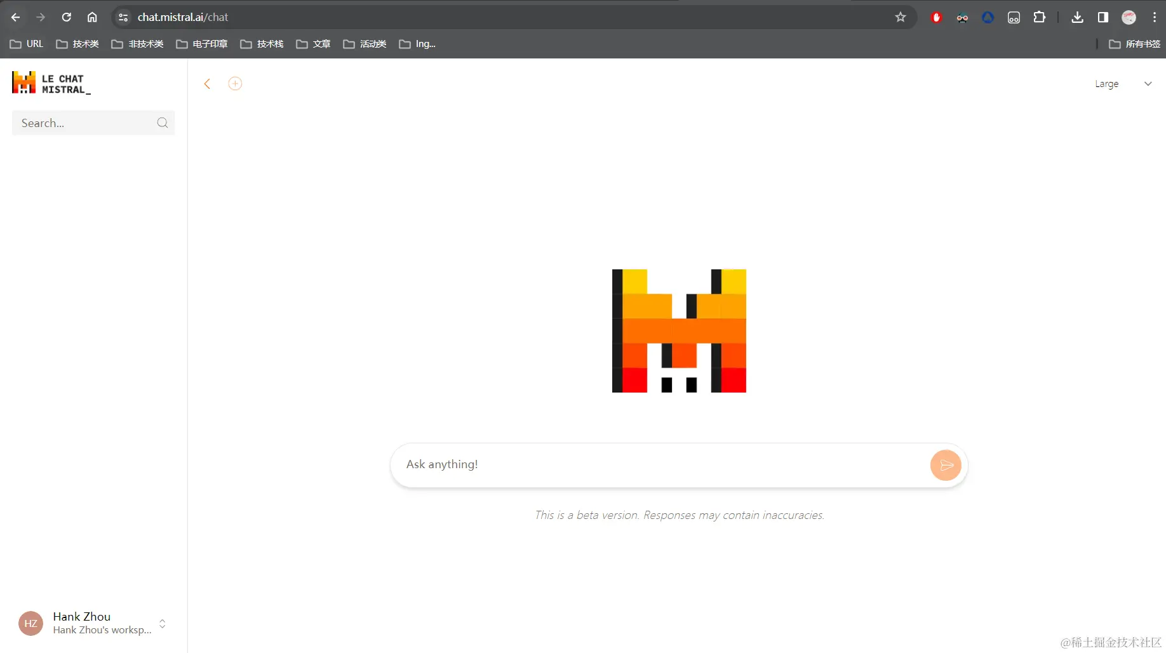Screen dimensions: 1166x653
Task: Open the browser home page icon
Action: tap(92, 17)
